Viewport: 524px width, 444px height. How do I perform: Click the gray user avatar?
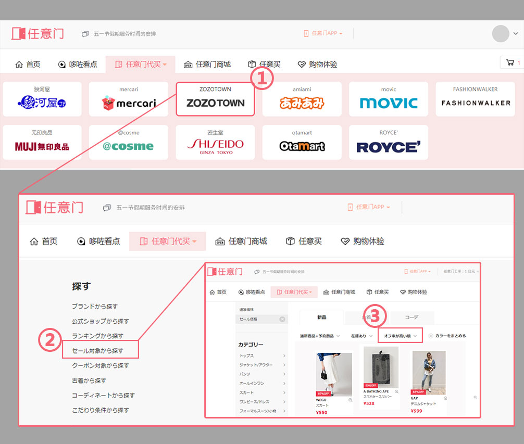tap(500, 33)
